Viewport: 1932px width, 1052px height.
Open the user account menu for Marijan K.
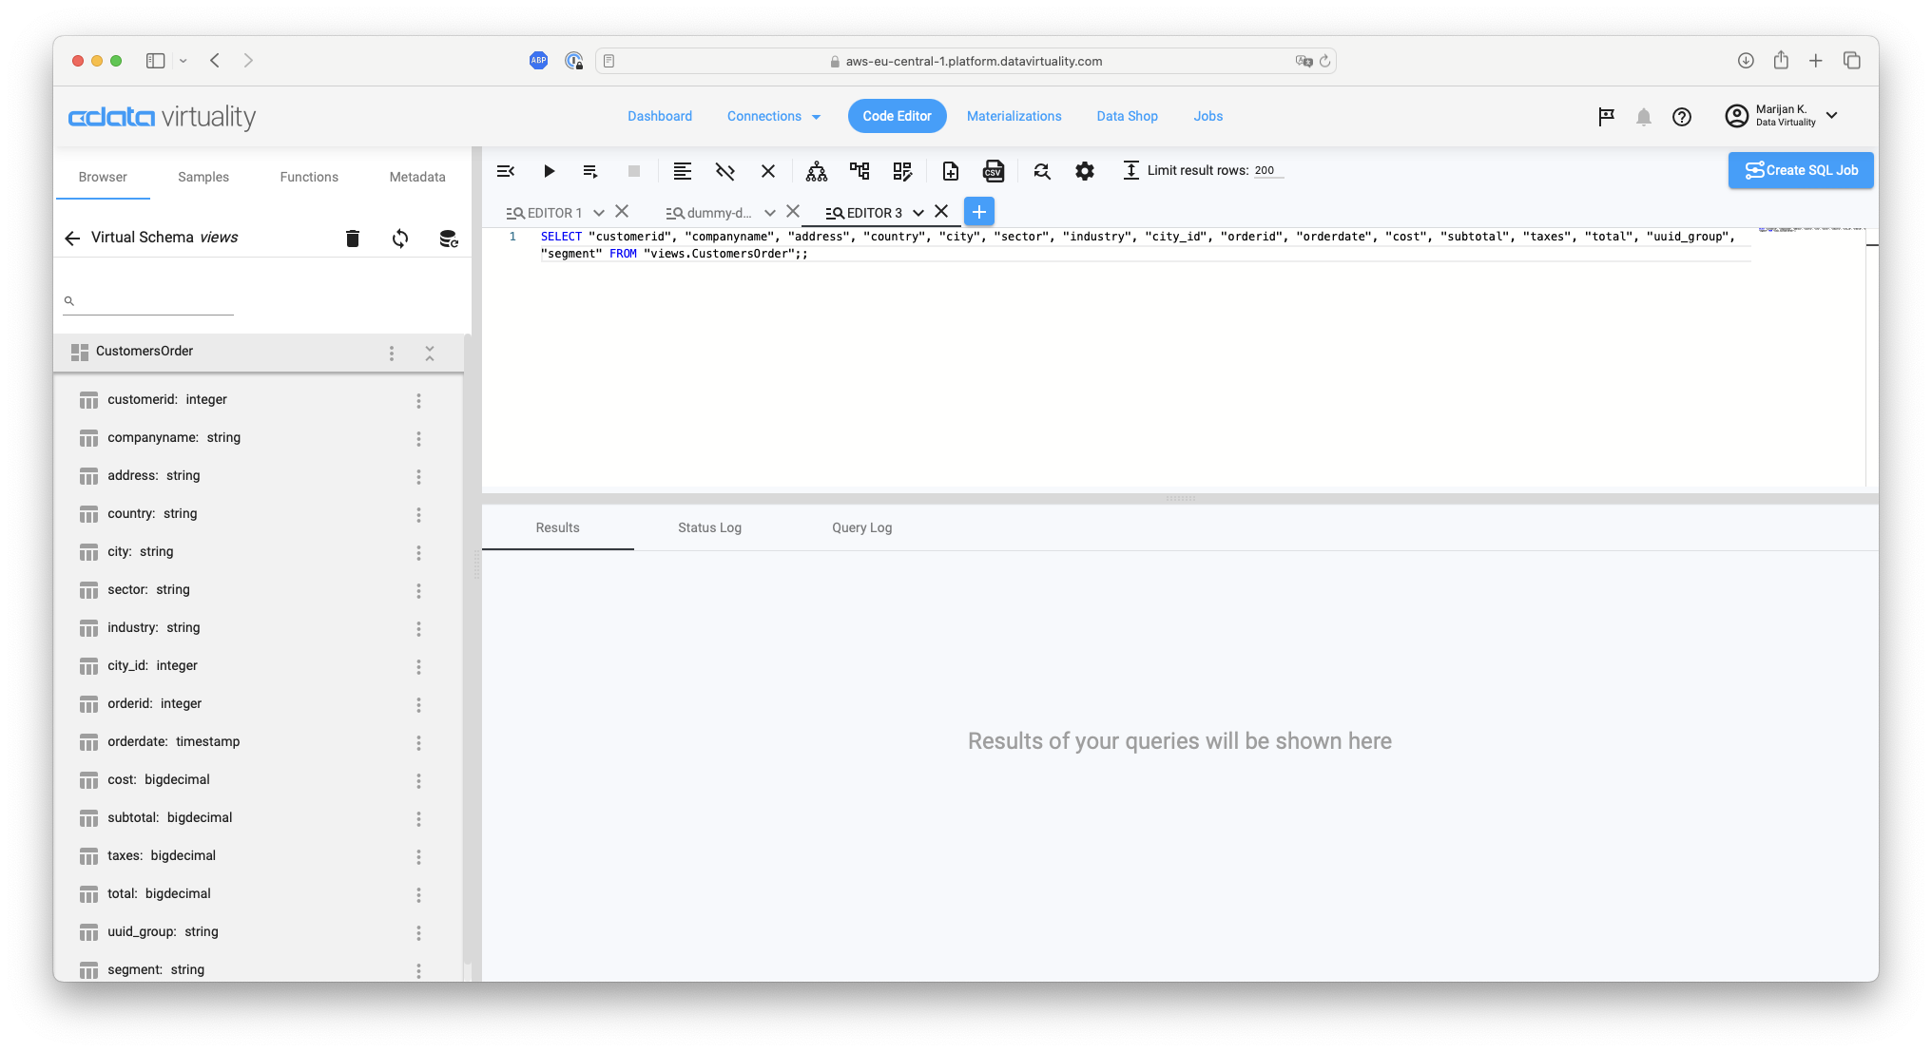point(1783,116)
